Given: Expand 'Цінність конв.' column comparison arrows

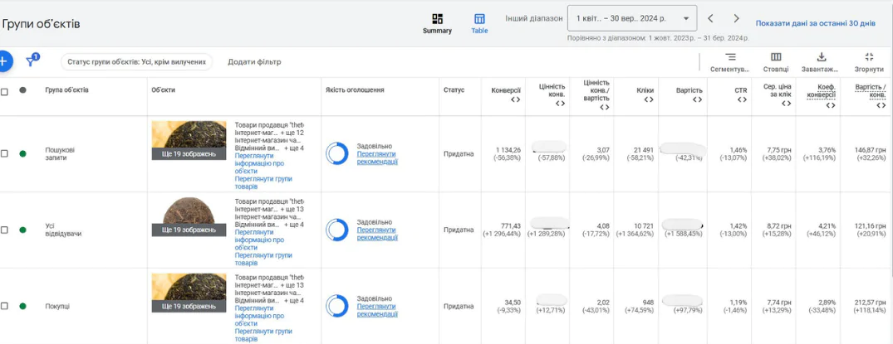Looking at the screenshot, I should click(560, 103).
